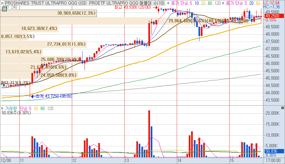Click the 11 date label on the time axis
This screenshot has width=285, height=164.
tap(22, 161)
